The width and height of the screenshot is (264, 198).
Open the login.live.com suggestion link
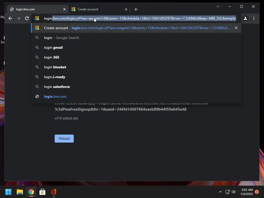(136, 96)
